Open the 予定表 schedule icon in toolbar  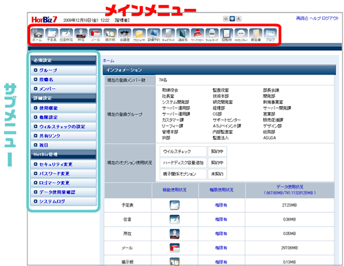tap(52, 34)
